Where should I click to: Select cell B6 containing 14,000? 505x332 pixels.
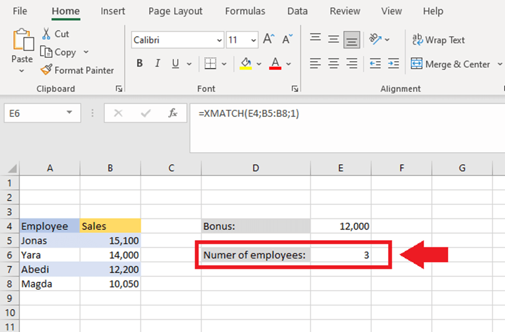(110, 255)
